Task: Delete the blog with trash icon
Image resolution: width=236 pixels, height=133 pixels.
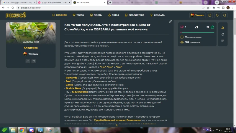Action: pos(34,61)
